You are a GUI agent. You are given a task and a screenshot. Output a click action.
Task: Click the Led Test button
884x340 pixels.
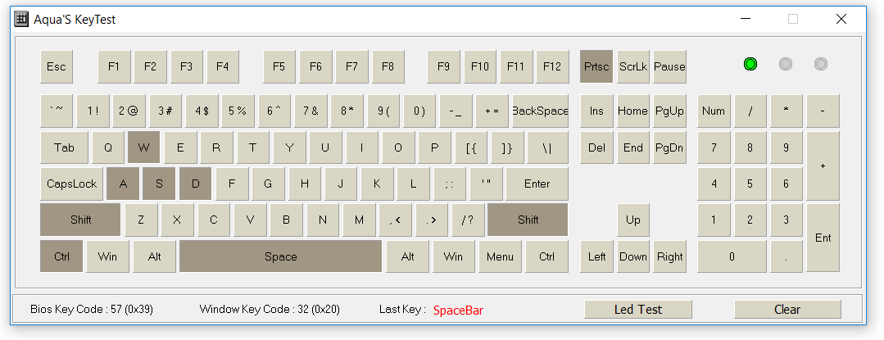638,310
